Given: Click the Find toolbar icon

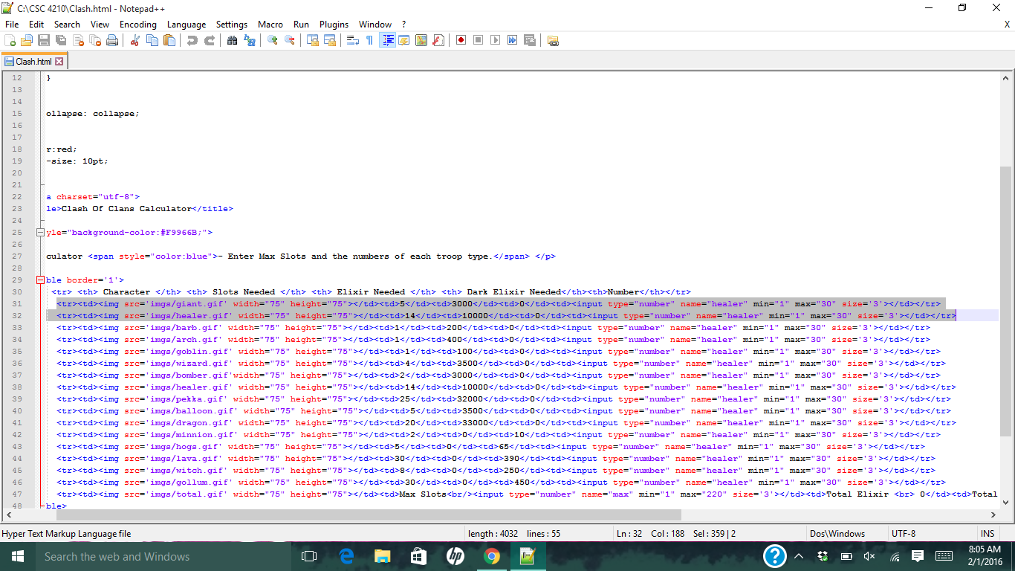Looking at the screenshot, I should (233, 39).
